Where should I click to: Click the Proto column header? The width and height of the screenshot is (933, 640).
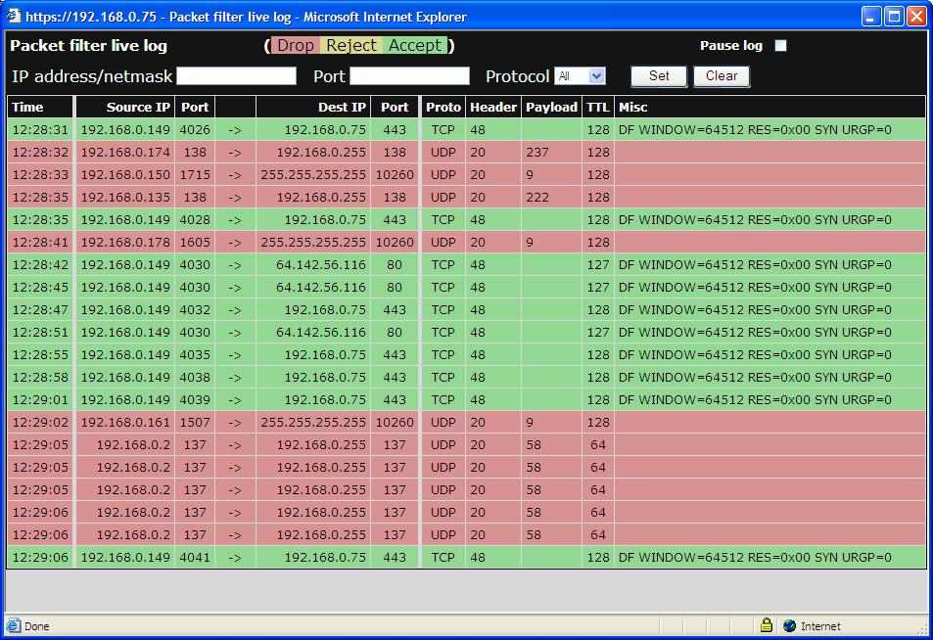pos(443,108)
